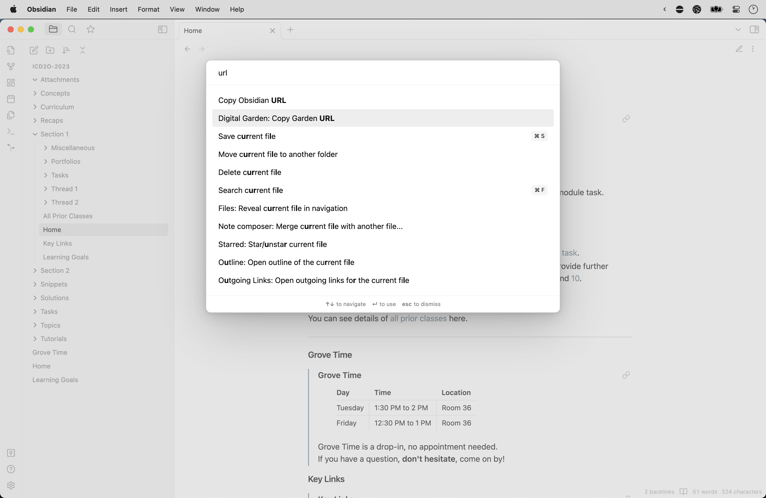Collapse left sidebar with panel icon
766x498 pixels.
point(163,30)
